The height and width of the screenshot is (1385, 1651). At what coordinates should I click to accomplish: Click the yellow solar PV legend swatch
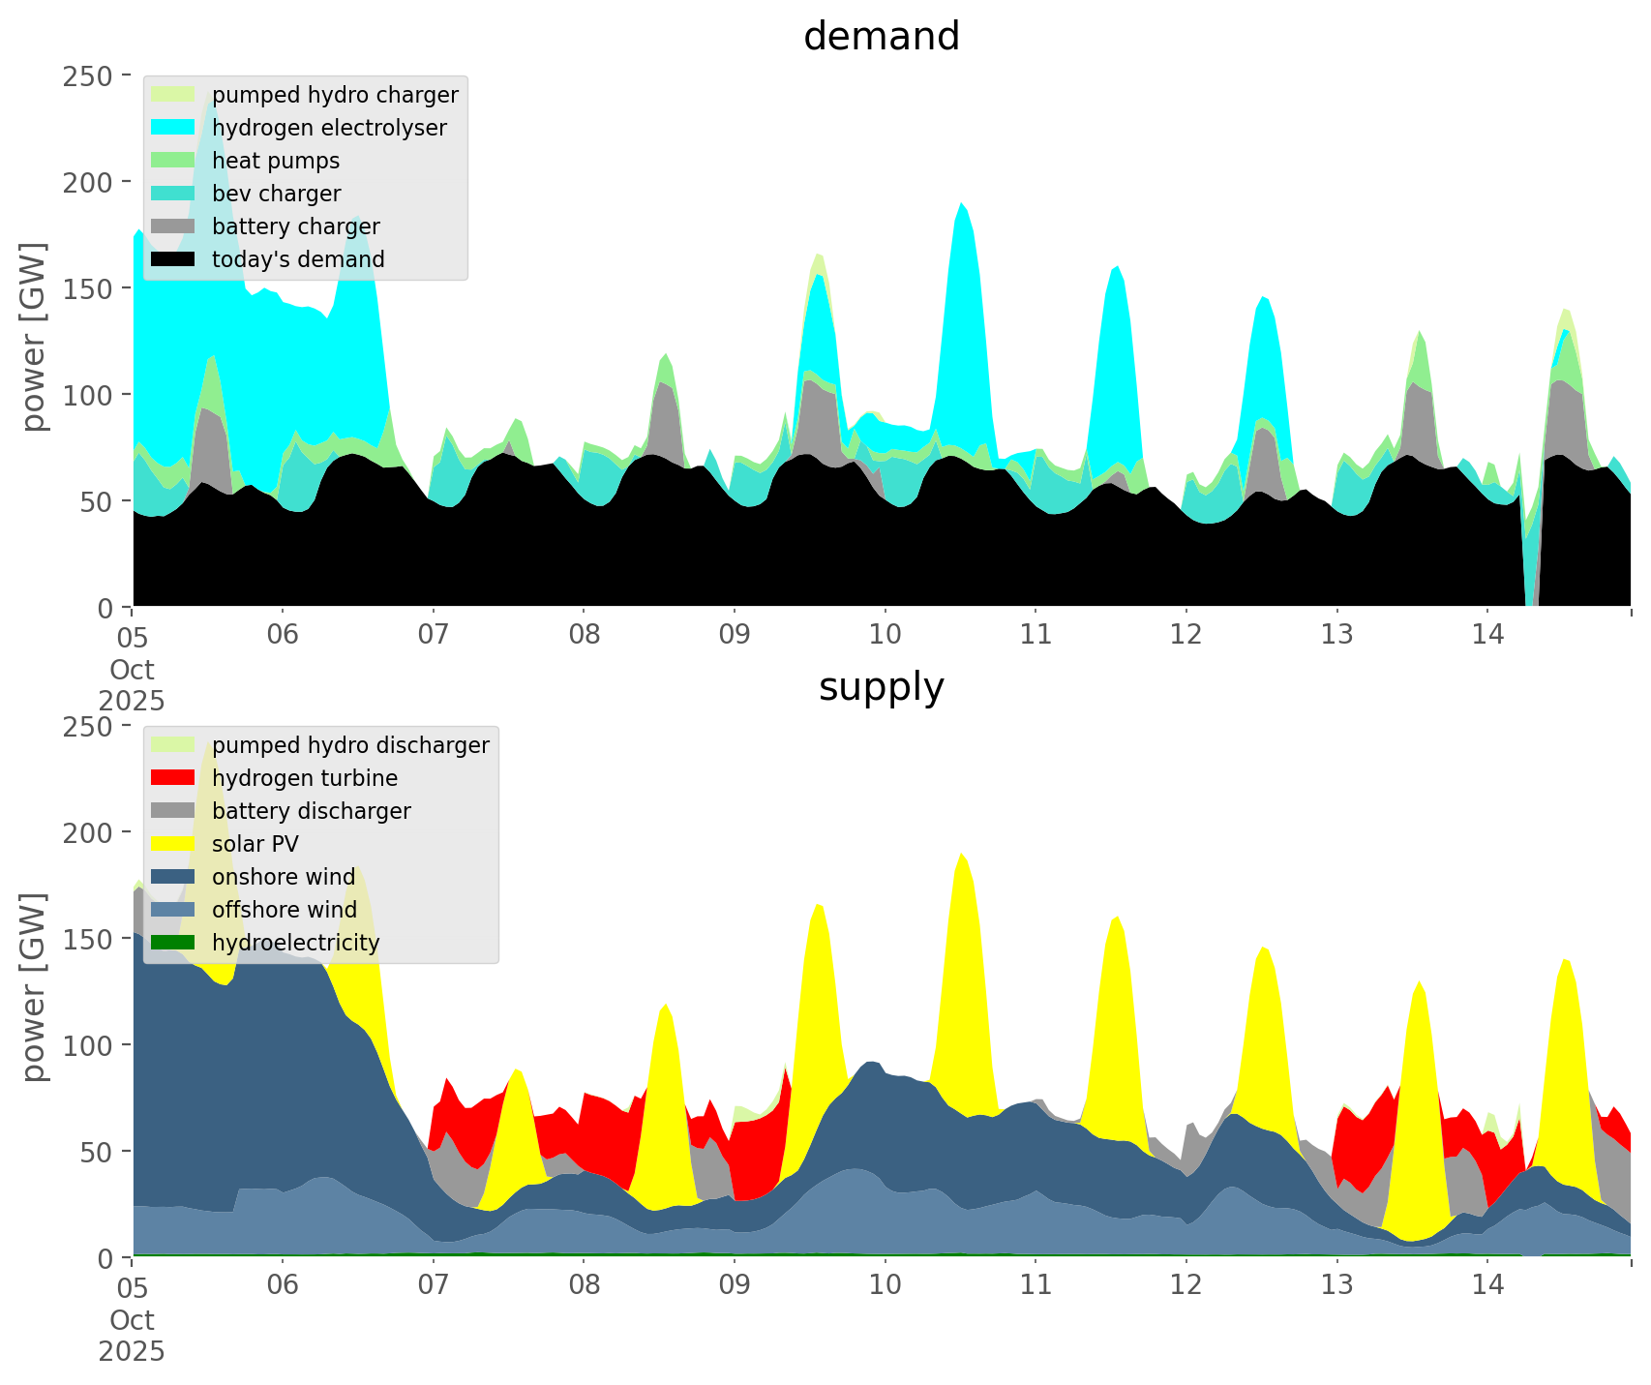pyautogui.click(x=174, y=844)
